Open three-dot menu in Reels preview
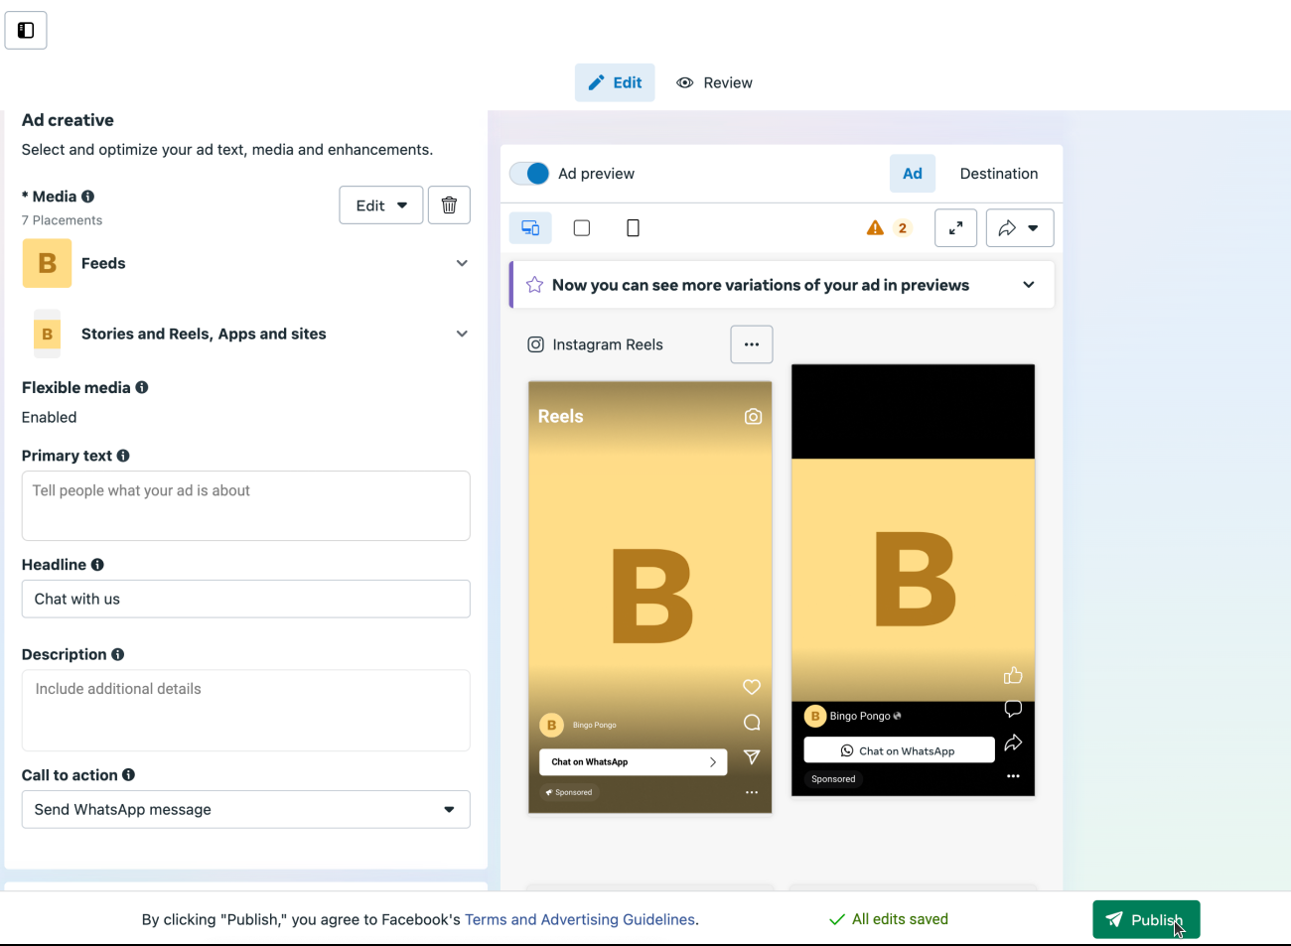1291x946 pixels. [752, 792]
